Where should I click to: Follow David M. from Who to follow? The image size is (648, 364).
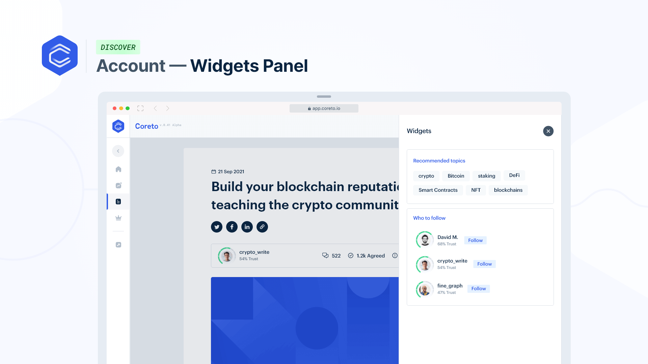click(x=475, y=240)
